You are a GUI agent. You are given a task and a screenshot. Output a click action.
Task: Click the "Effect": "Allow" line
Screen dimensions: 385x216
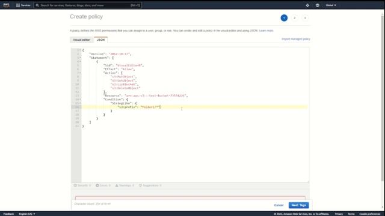[119, 69]
